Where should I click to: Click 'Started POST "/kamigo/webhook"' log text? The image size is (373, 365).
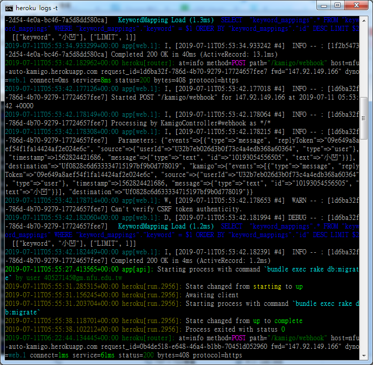pyautogui.click(x=164, y=98)
